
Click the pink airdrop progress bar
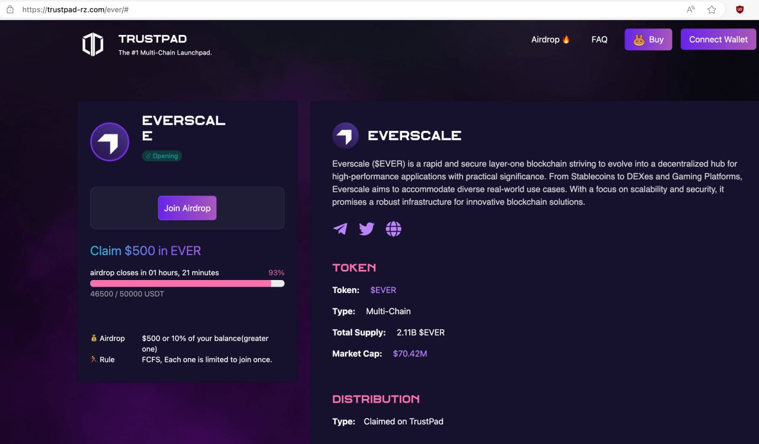coord(180,284)
